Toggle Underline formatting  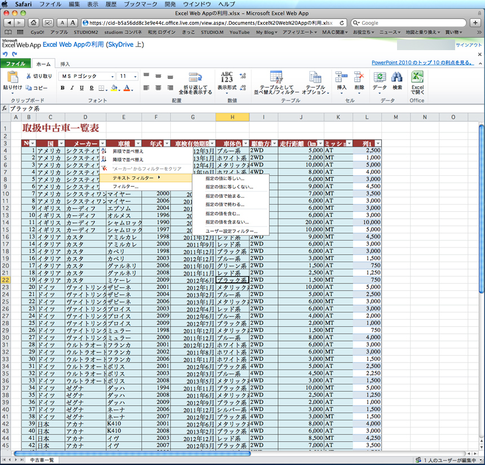click(82, 88)
